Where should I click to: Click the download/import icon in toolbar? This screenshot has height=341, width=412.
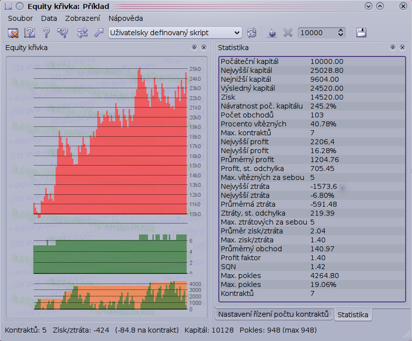[x=272, y=33]
